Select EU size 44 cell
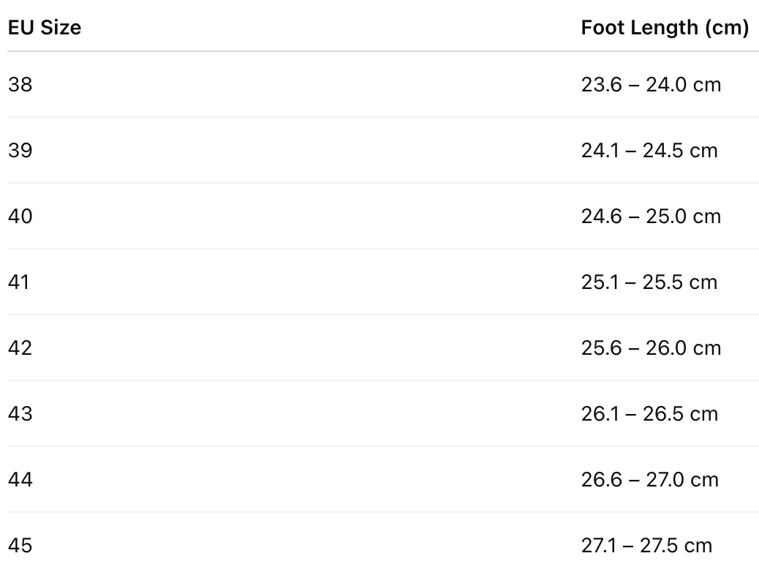The width and height of the screenshot is (759, 575). (20, 480)
